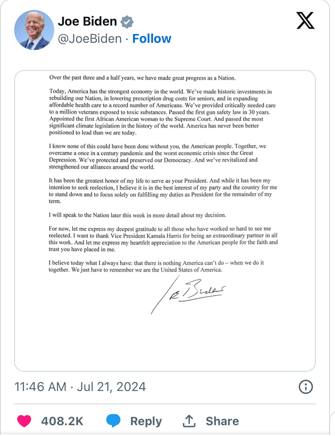Click the 11:46 AM Jul 21, 2024 timestamp
Viewport: 335px width, 436px height.
(x=80, y=387)
